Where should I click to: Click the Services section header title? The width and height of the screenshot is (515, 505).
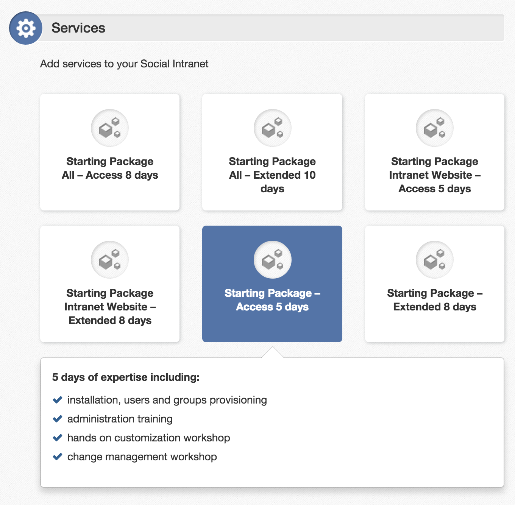[78, 28]
